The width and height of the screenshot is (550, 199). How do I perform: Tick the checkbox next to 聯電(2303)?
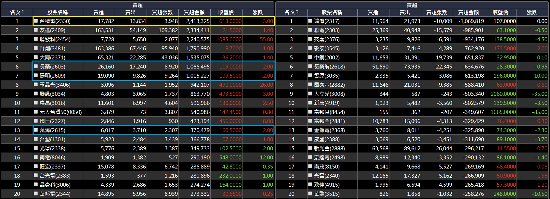click(x=310, y=30)
